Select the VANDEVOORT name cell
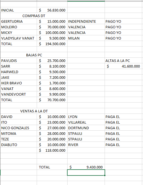The width and height of the screenshot is (143, 185). [19, 94]
